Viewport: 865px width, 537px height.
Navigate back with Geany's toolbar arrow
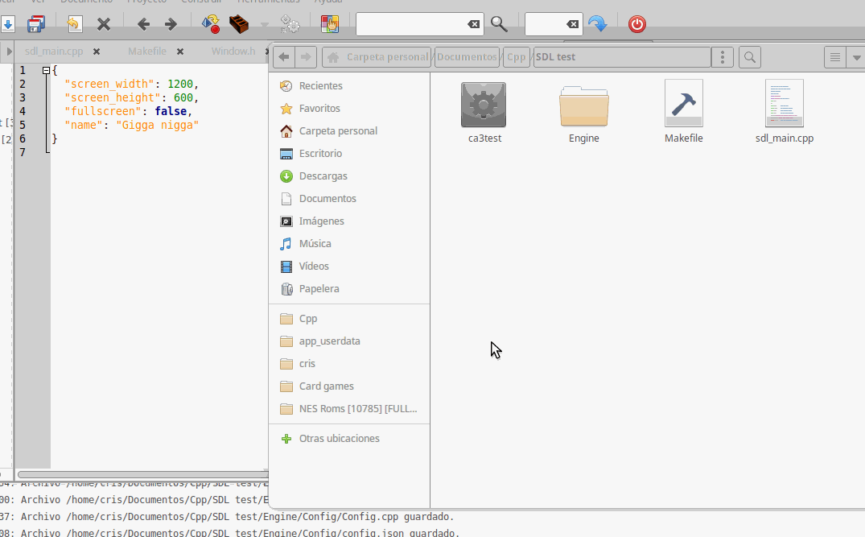click(x=143, y=24)
